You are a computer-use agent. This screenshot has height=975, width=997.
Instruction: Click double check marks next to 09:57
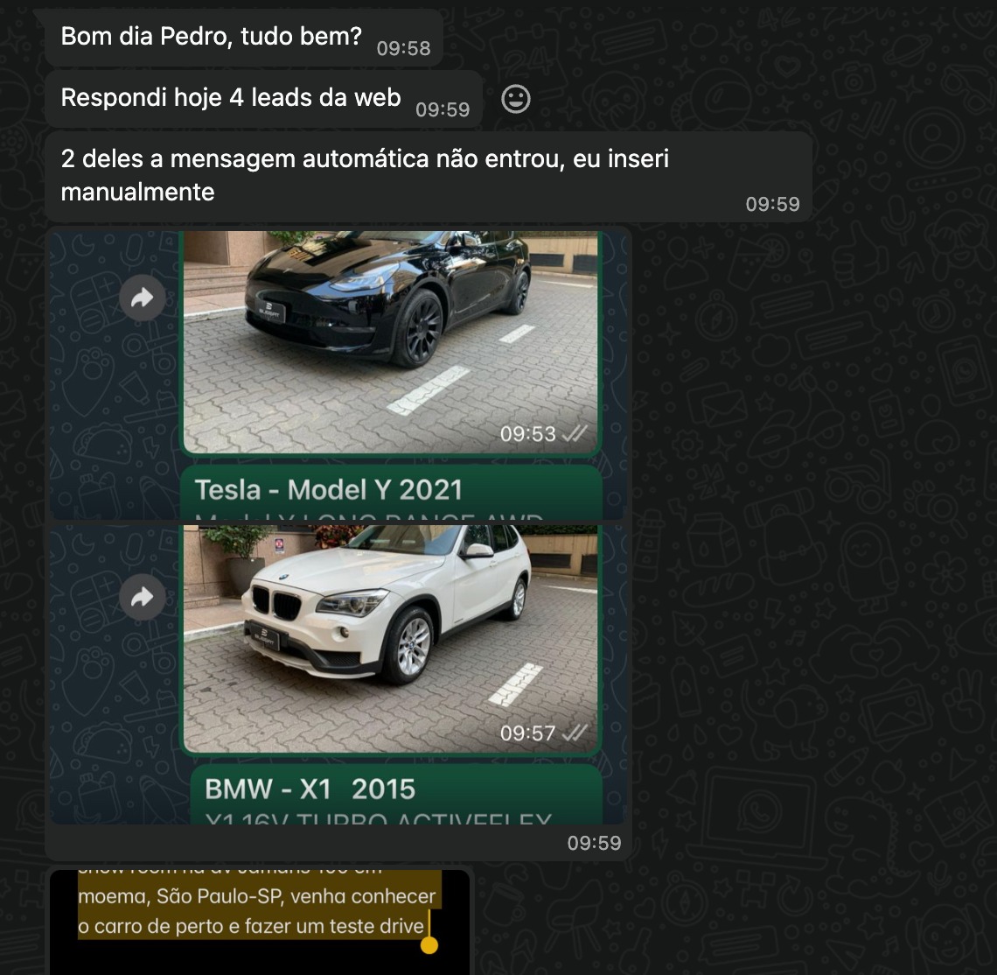[x=574, y=733]
